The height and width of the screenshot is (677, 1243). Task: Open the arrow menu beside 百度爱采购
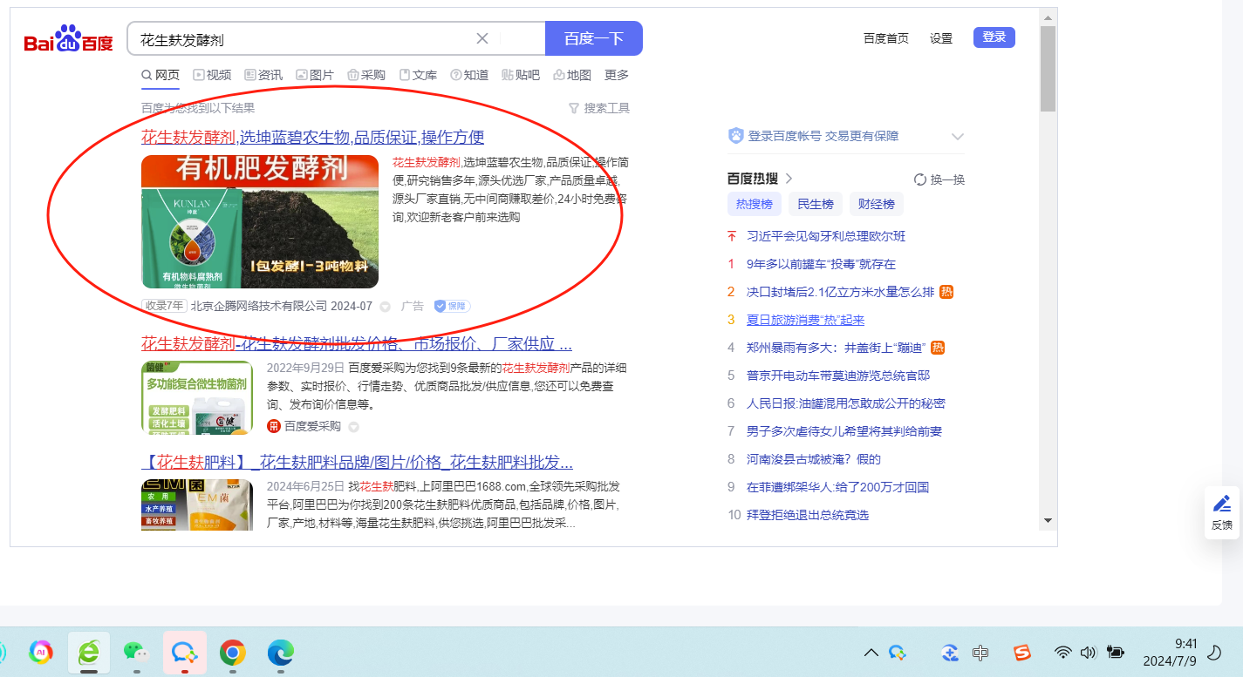[x=353, y=427]
